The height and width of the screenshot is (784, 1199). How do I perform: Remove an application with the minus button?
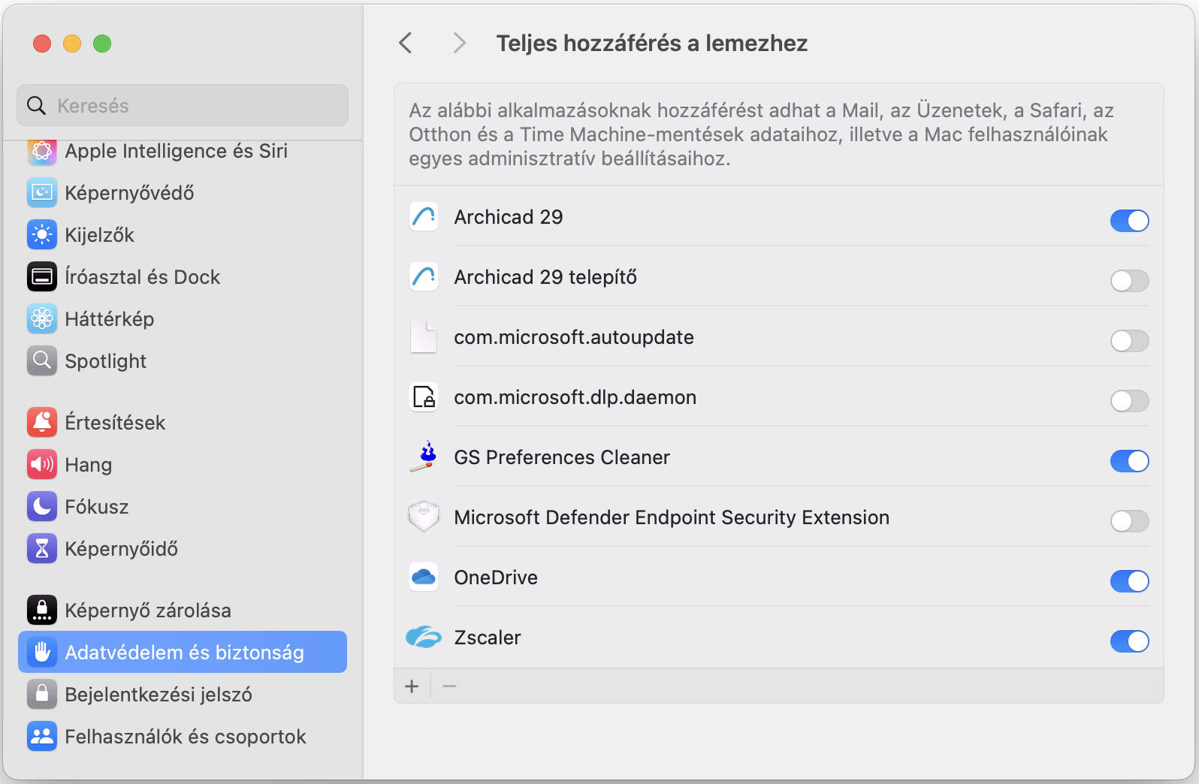(449, 686)
